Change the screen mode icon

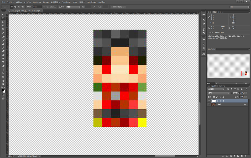[3, 99]
